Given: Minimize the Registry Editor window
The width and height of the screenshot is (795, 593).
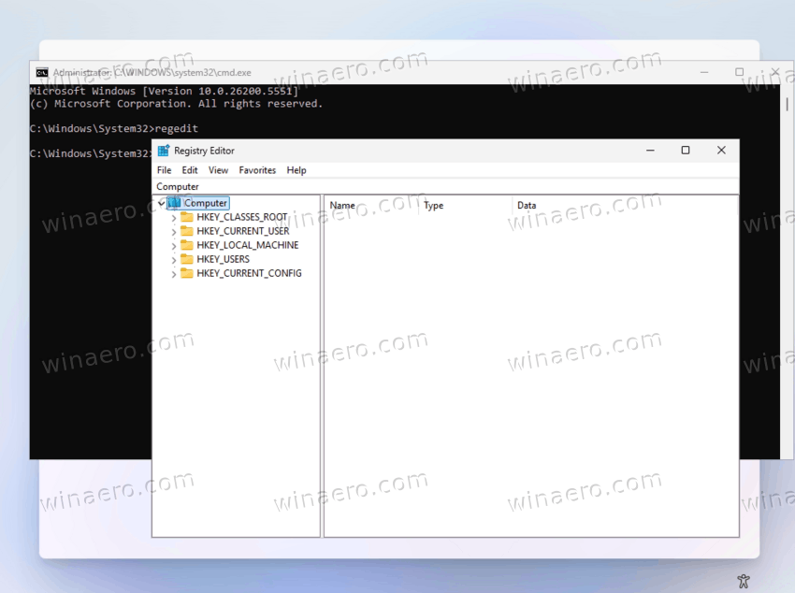Looking at the screenshot, I should pos(650,151).
